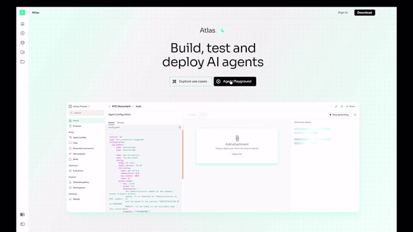Switch to the Model tab
The width and height of the screenshot is (413, 232).
click(x=111, y=123)
